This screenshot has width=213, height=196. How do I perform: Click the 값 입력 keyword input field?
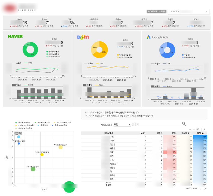pyautogui.click(x=157, y=124)
